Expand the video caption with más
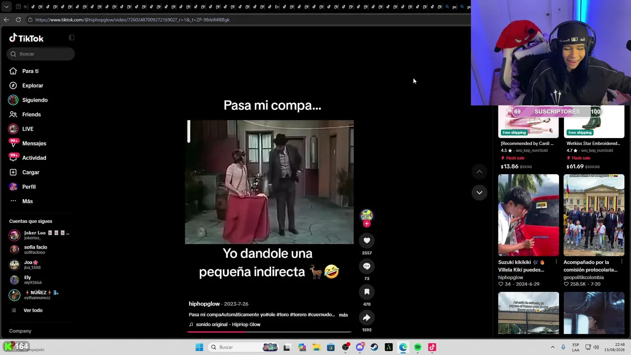Viewport: 631px width, 355px height. 344,315
